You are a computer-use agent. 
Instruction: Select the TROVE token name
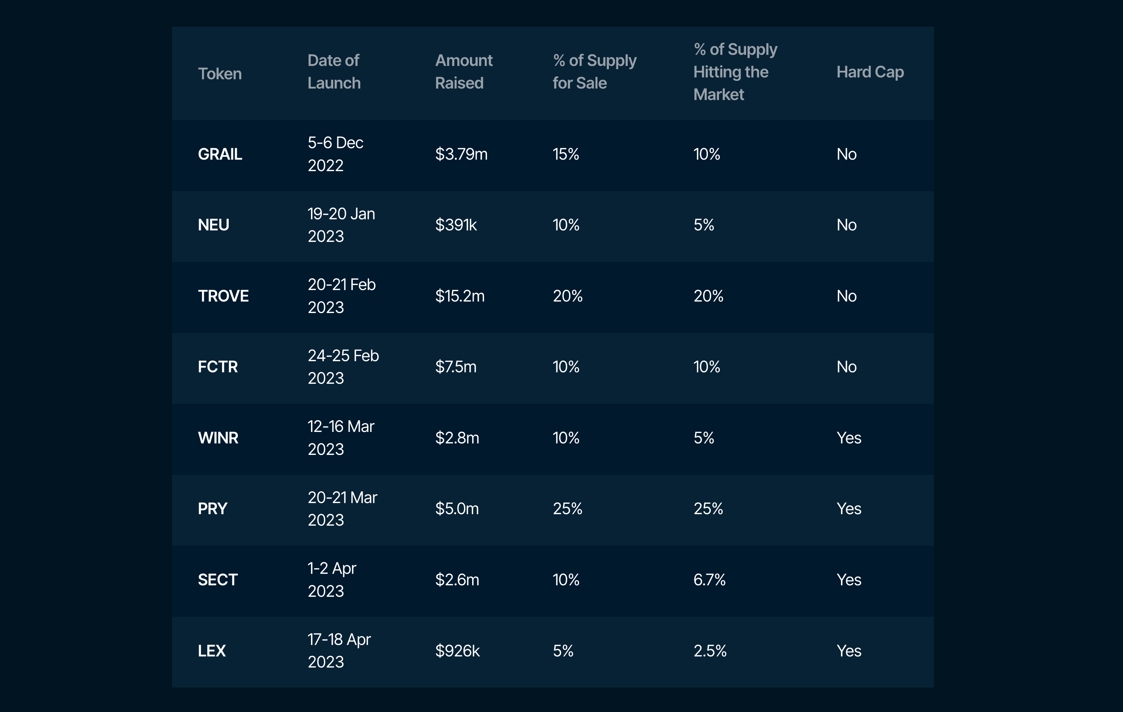[x=223, y=296]
